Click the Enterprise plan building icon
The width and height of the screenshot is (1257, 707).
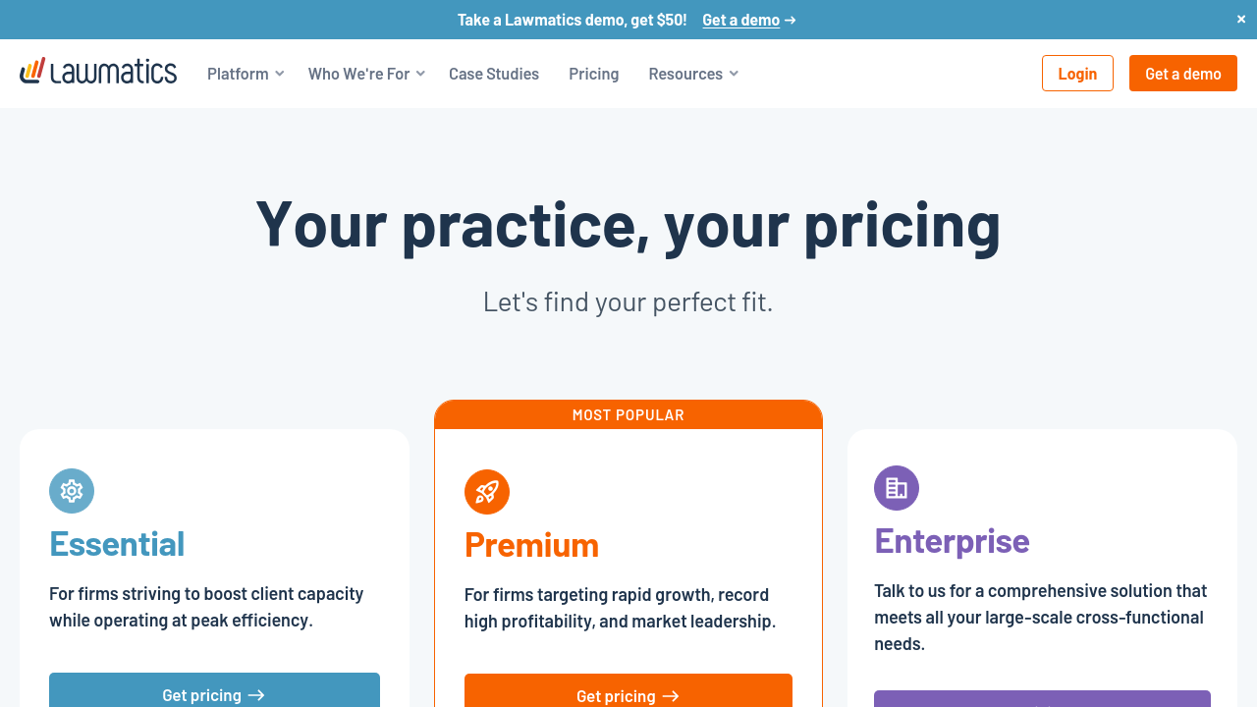(x=897, y=488)
